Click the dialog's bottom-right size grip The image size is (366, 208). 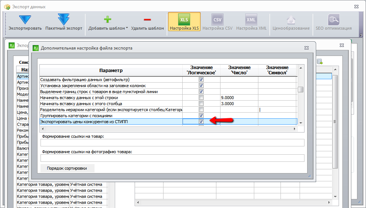point(309,176)
